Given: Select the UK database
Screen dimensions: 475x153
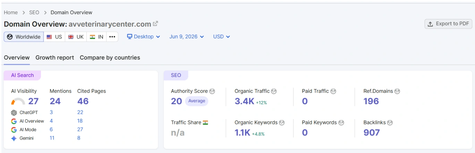Looking at the screenshot, I should click(76, 37).
